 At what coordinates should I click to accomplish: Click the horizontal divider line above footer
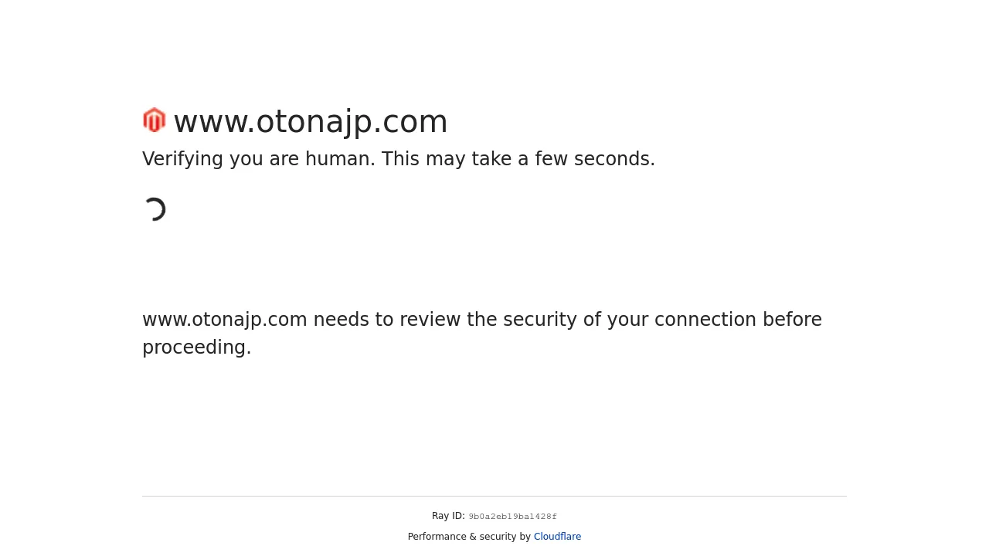[x=494, y=496]
